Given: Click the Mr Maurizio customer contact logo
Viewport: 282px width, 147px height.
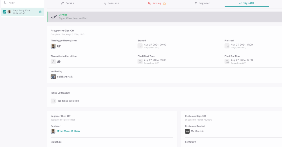Looking at the screenshot, I should click(x=187, y=131).
